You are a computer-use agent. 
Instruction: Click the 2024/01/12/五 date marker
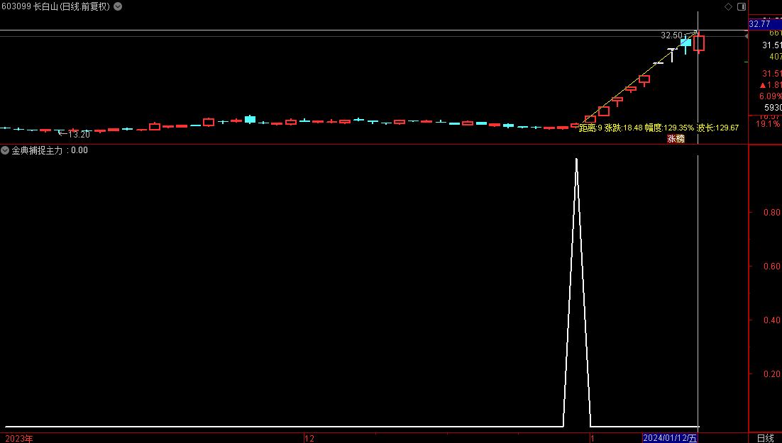click(670, 438)
